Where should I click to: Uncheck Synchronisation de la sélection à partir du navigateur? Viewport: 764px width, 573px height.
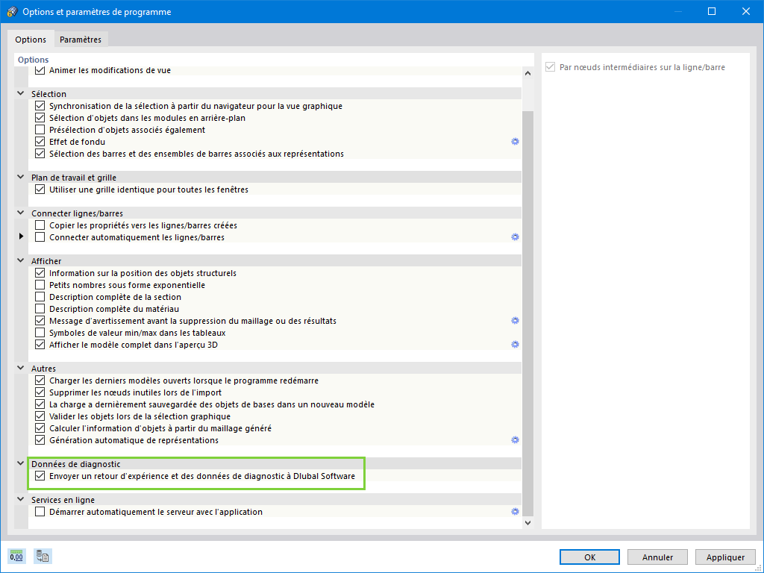coord(40,106)
